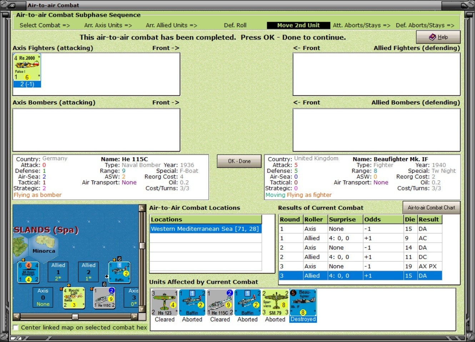Select the Axis 0 None sea-box marker
475x342 pixels.
(x=43, y=297)
